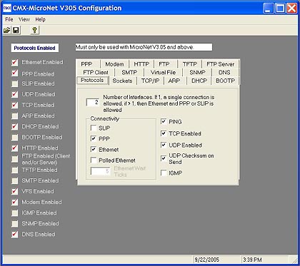Toggle the ARP Enabled checkbox

pos(15,116)
